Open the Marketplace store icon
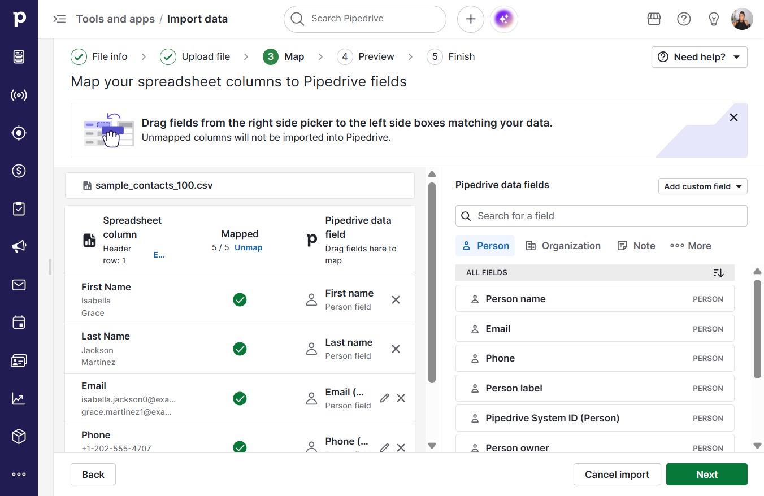Image resolution: width=764 pixels, height=496 pixels. tap(654, 19)
